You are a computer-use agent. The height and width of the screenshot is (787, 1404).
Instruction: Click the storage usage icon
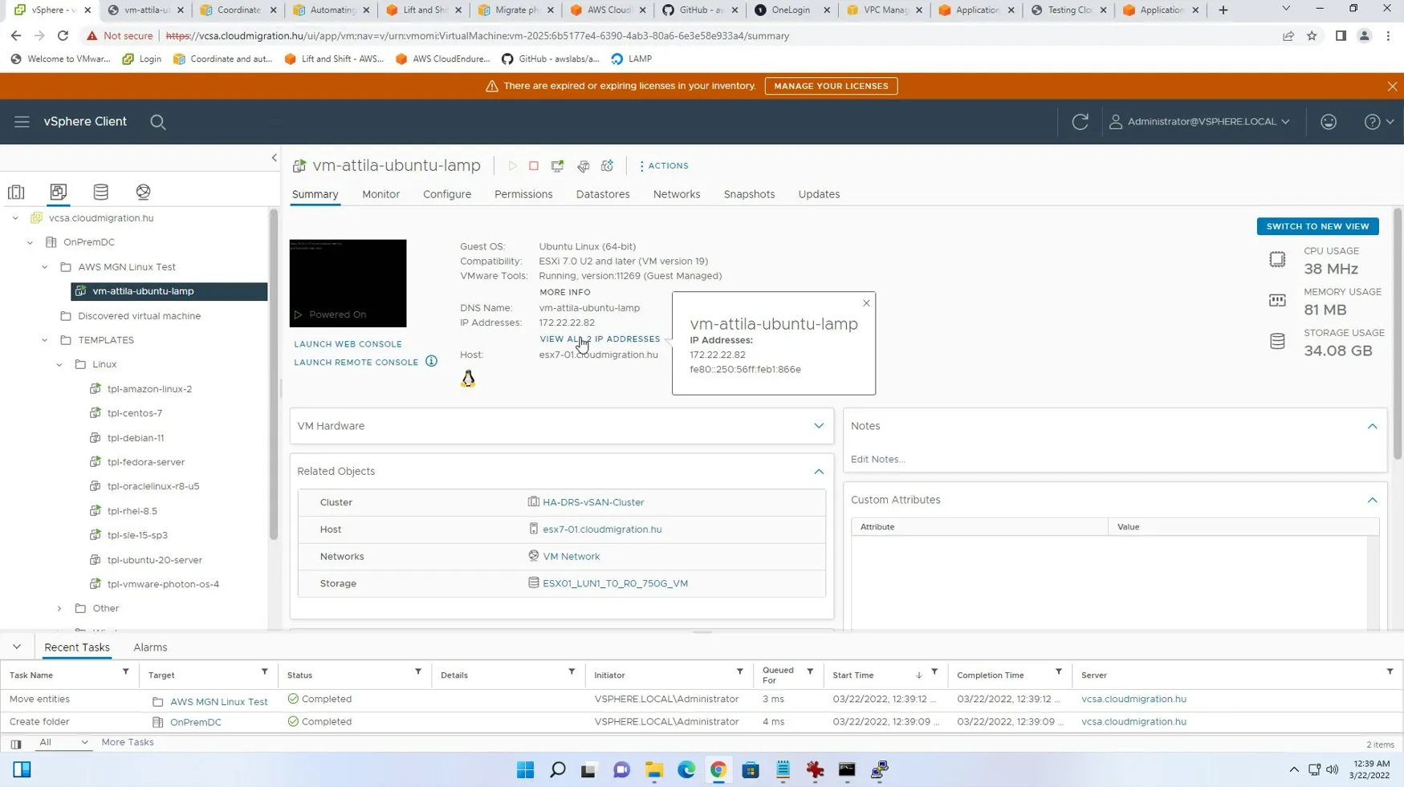point(1276,342)
